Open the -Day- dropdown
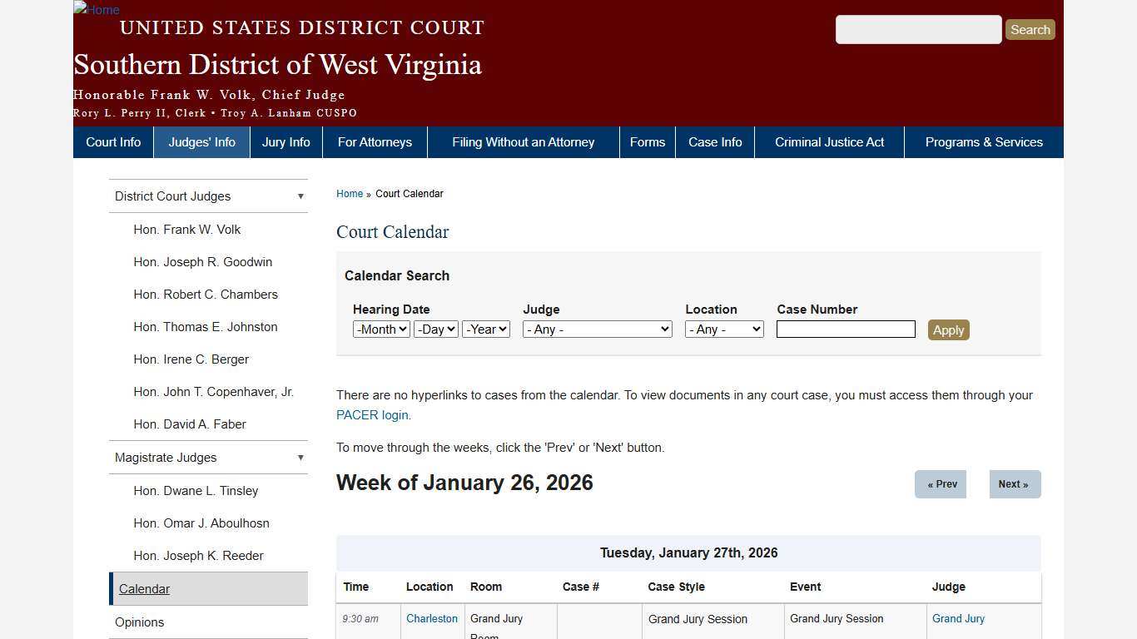Screen dimensions: 1137x639 (x=434, y=329)
